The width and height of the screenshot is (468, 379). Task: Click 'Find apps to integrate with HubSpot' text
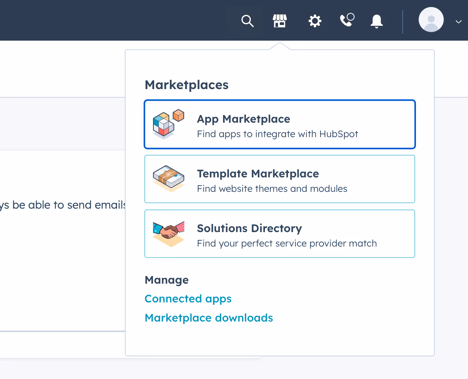277,134
